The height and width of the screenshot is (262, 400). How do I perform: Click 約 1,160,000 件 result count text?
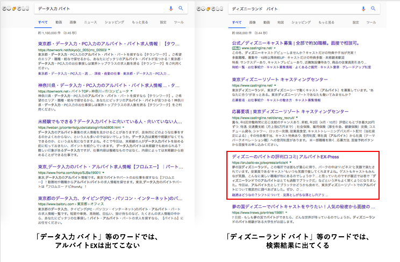(x=50, y=33)
